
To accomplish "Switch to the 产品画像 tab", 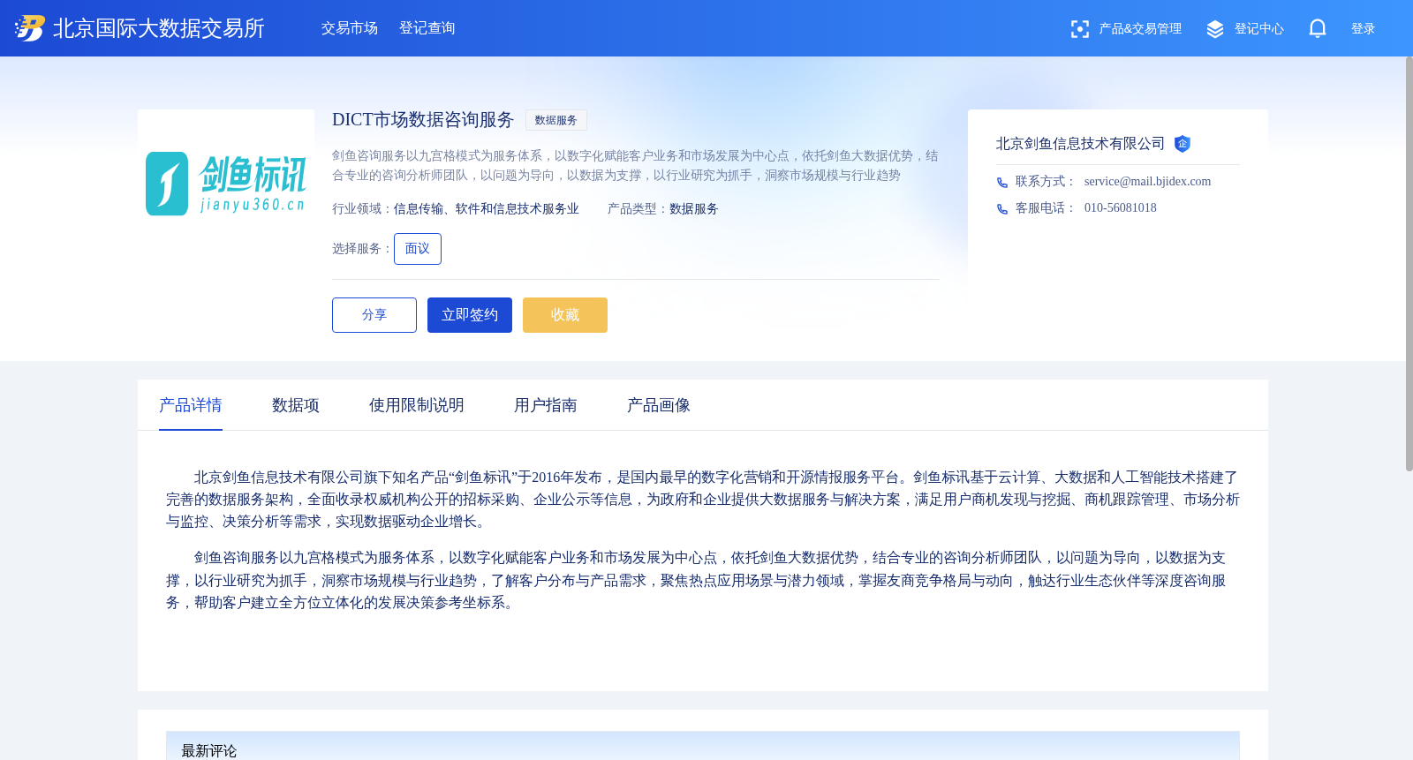I will coord(659,405).
